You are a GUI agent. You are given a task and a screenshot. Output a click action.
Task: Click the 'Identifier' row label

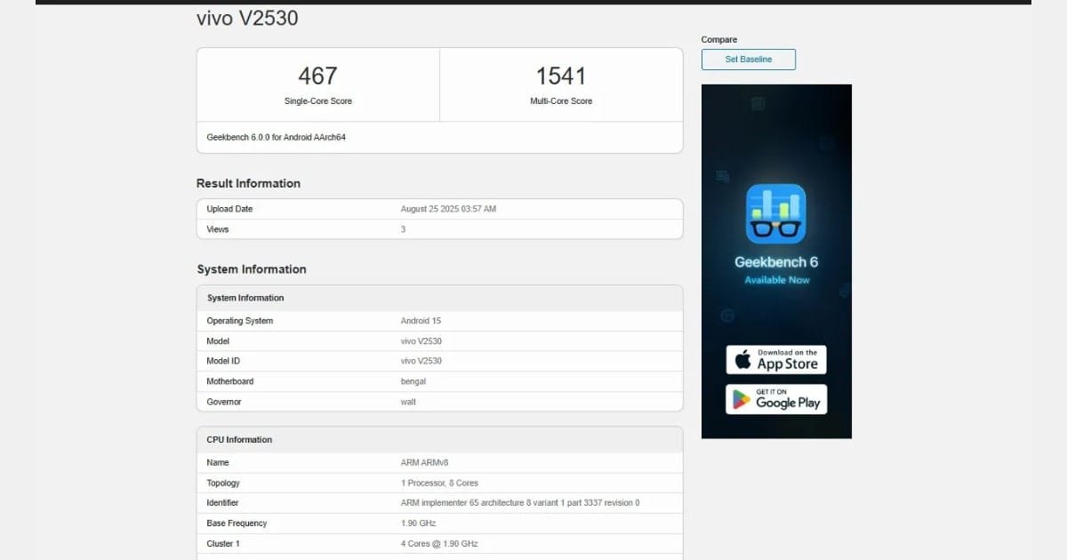tap(222, 503)
